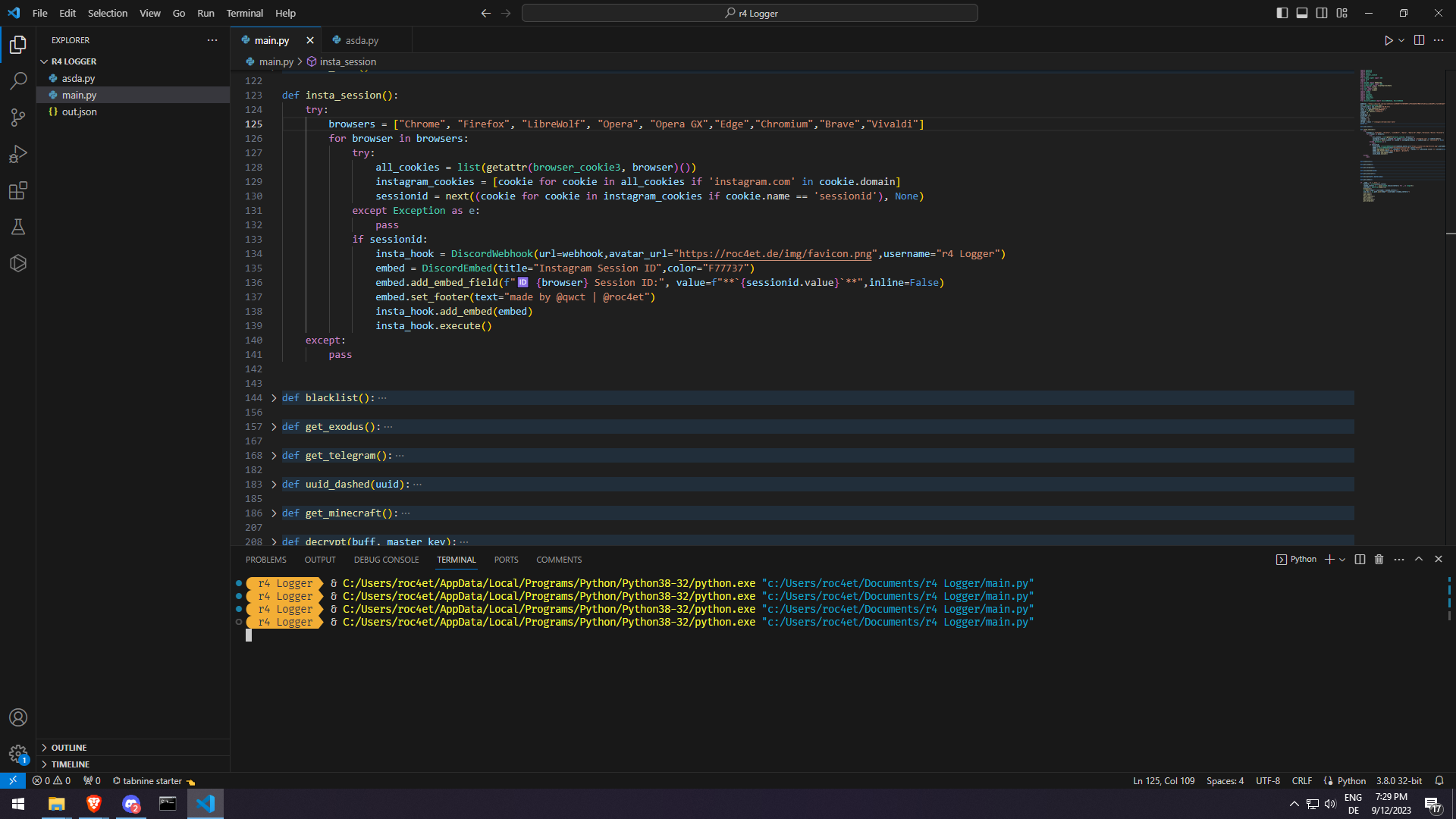Open the Extensions view

click(18, 190)
